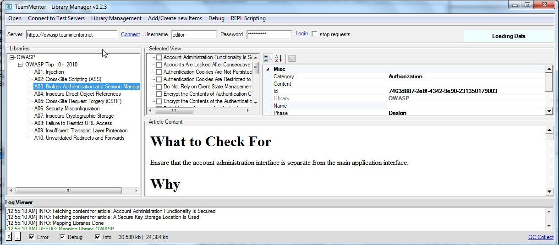Collapse the OWASP library tree node

point(12,58)
